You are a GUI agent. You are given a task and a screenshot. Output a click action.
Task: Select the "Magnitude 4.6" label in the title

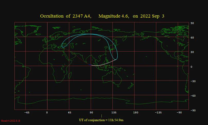[114, 16]
